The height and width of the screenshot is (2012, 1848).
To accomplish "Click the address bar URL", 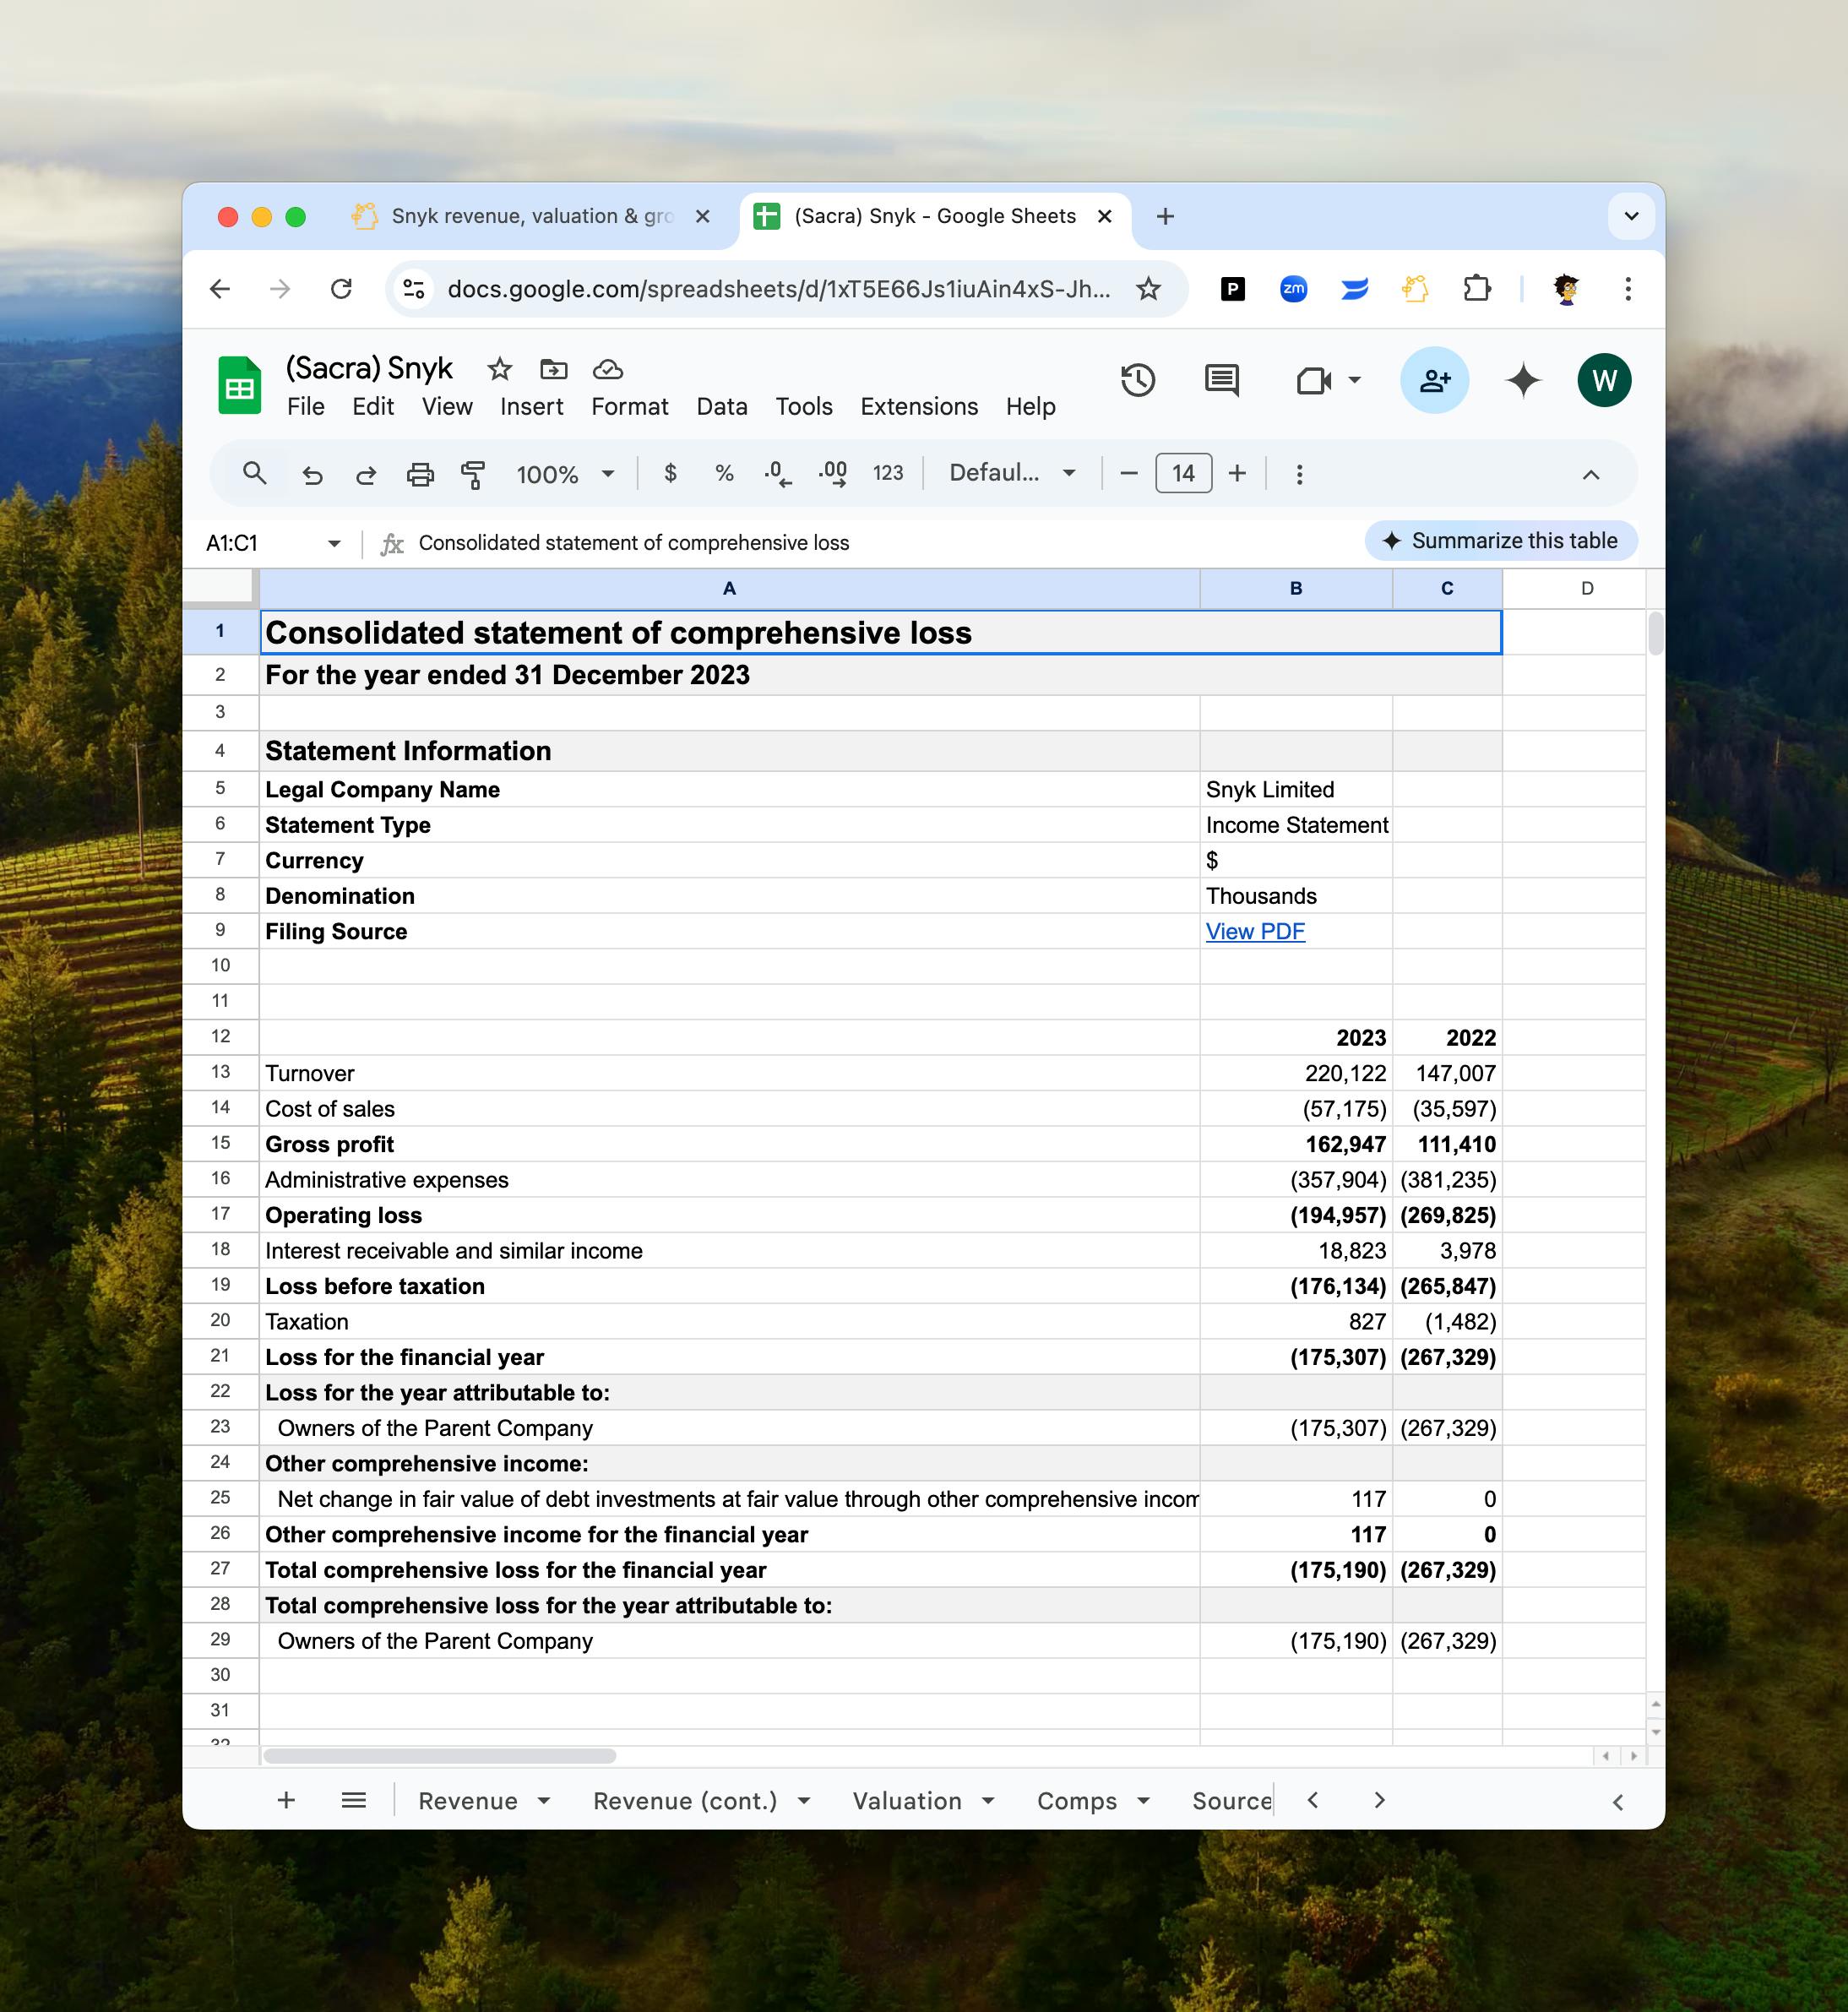I will click(779, 289).
